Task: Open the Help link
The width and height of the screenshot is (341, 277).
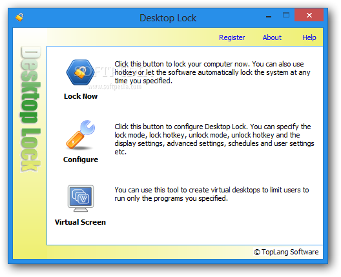Action: click(x=309, y=37)
